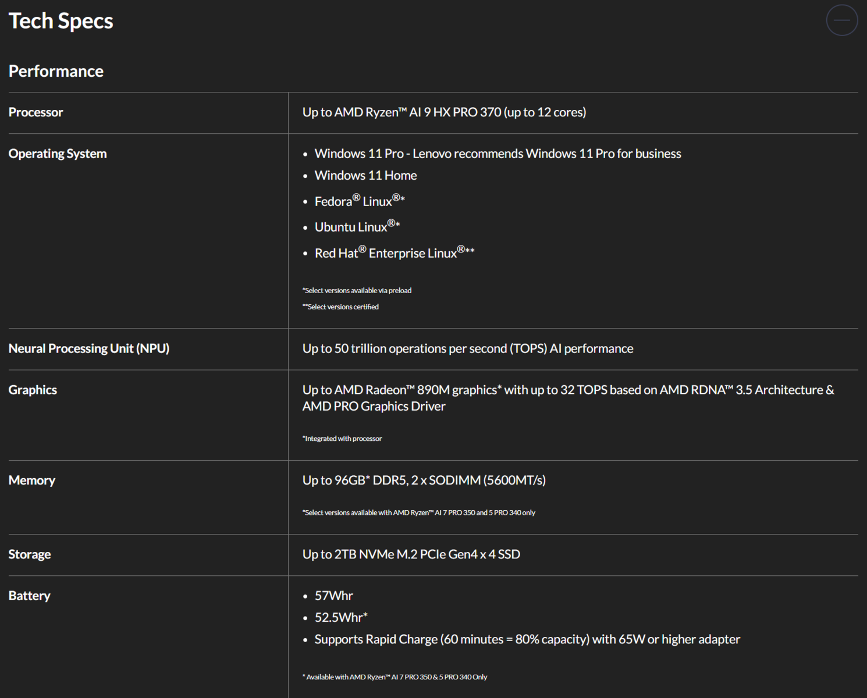Select the Memory row label
This screenshot has height=698, width=867.
point(31,480)
